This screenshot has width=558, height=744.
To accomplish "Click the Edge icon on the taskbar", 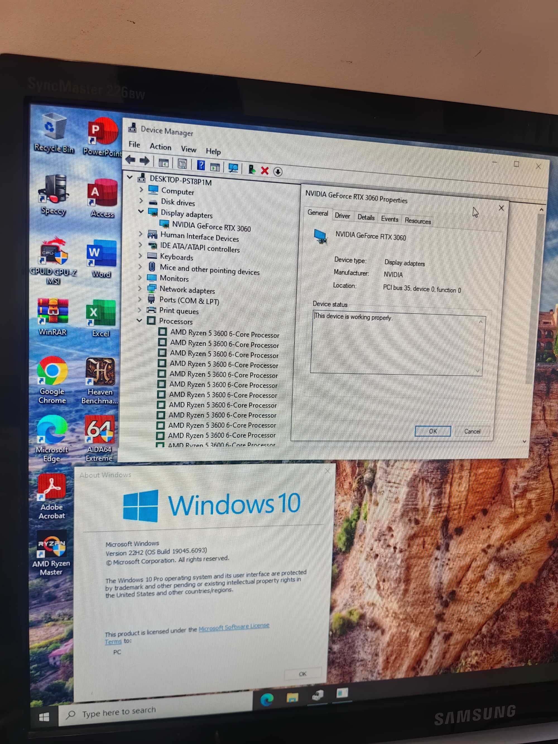I will 267,700.
